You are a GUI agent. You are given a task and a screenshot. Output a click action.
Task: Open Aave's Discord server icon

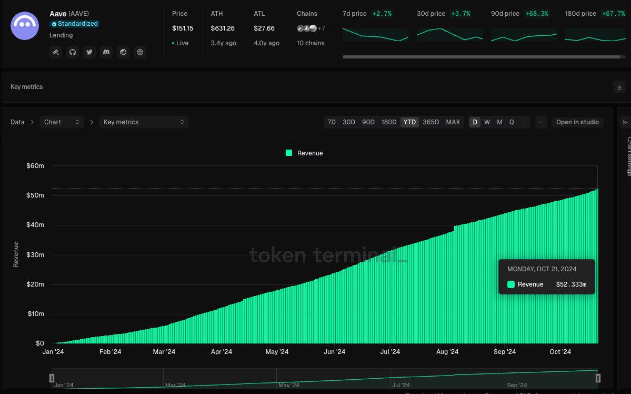[x=106, y=52]
